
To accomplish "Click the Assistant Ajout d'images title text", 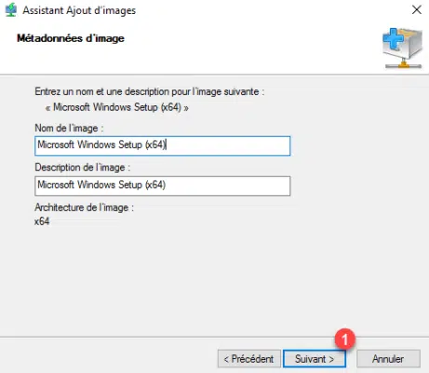I will click(x=79, y=10).
